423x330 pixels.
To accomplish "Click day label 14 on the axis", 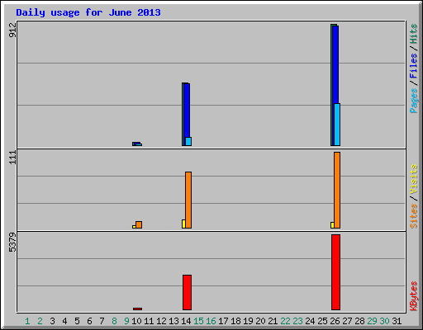I will pos(186,321).
